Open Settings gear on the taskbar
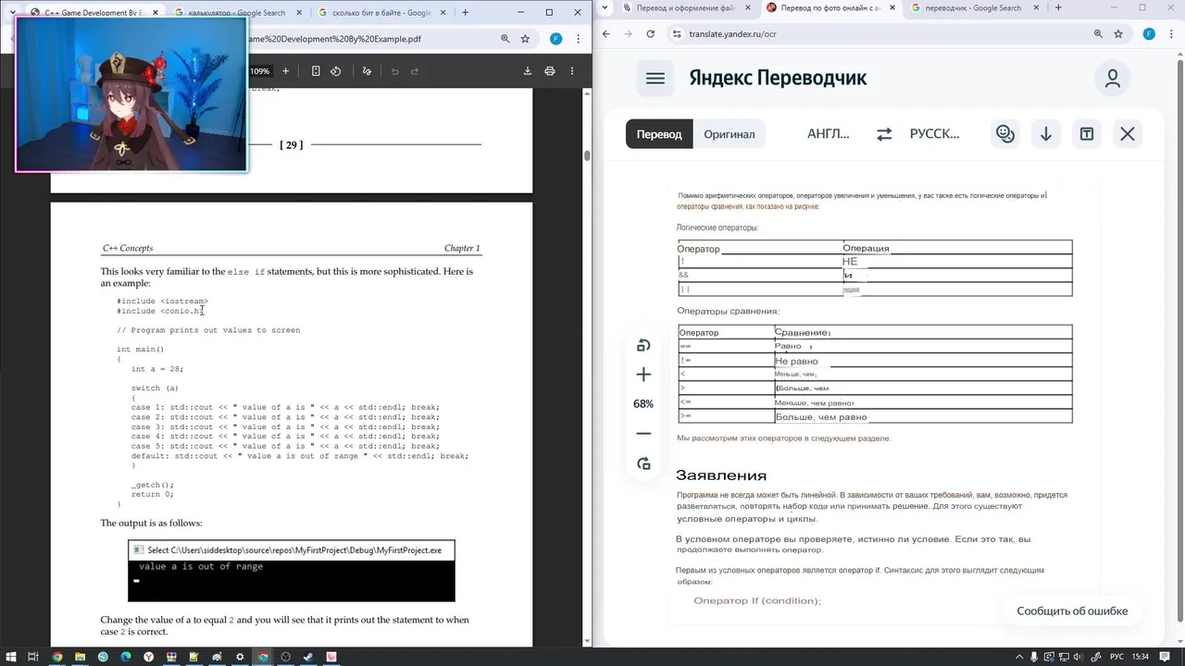 pyautogui.click(x=240, y=657)
